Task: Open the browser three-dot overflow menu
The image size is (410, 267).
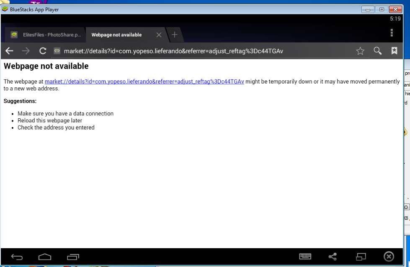Action: point(392,33)
